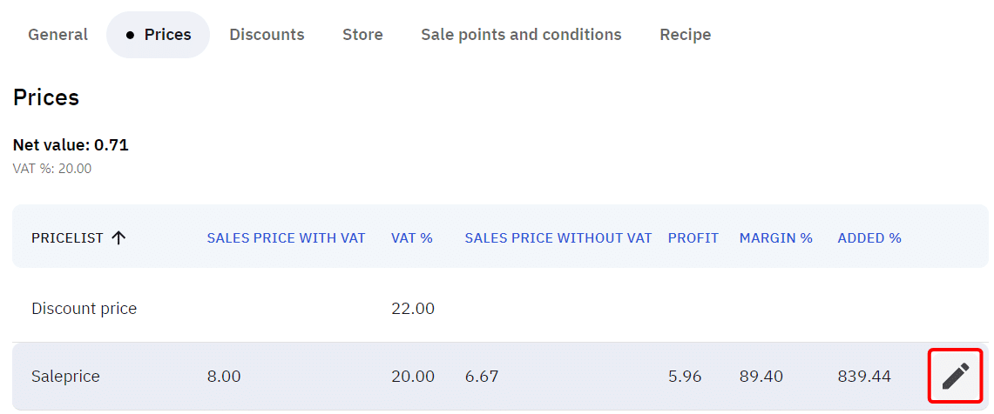Screen dimensions: 994x414
Task: Click the Saleprice margin value 89.40
Action: pyautogui.click(x=761, y=377)
